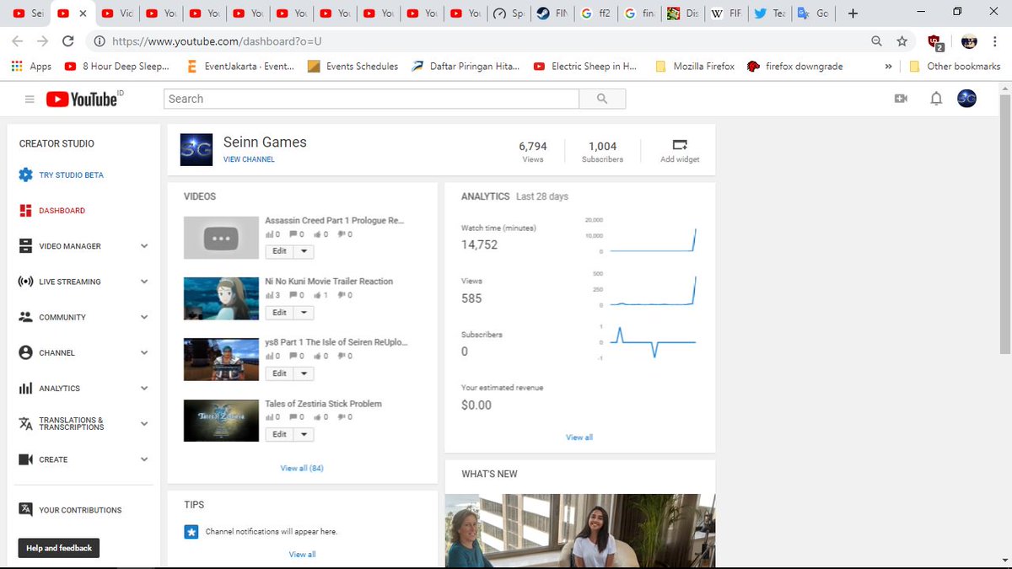The image size is (1012, 569).
Task: Click the Try Studio Beta gear icon
Action: tap(25, 175)
